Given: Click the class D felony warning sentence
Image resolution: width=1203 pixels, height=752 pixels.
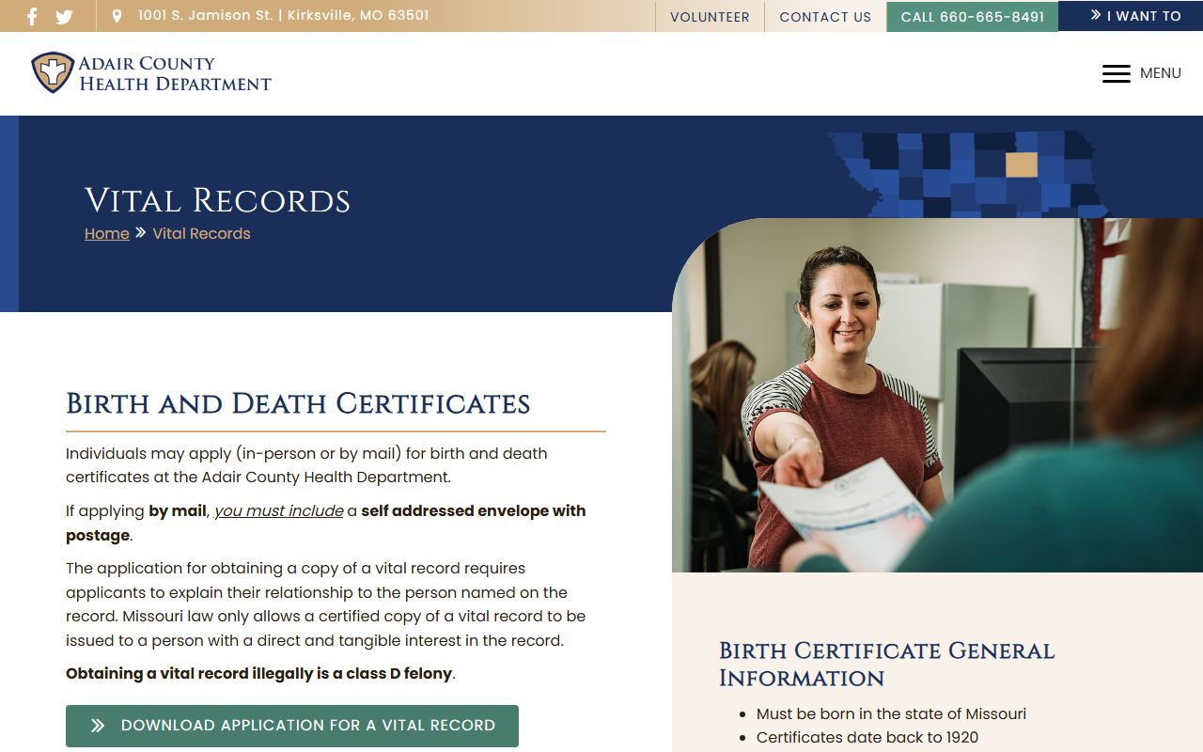Looking at the screenshot, I should point(260,674).
